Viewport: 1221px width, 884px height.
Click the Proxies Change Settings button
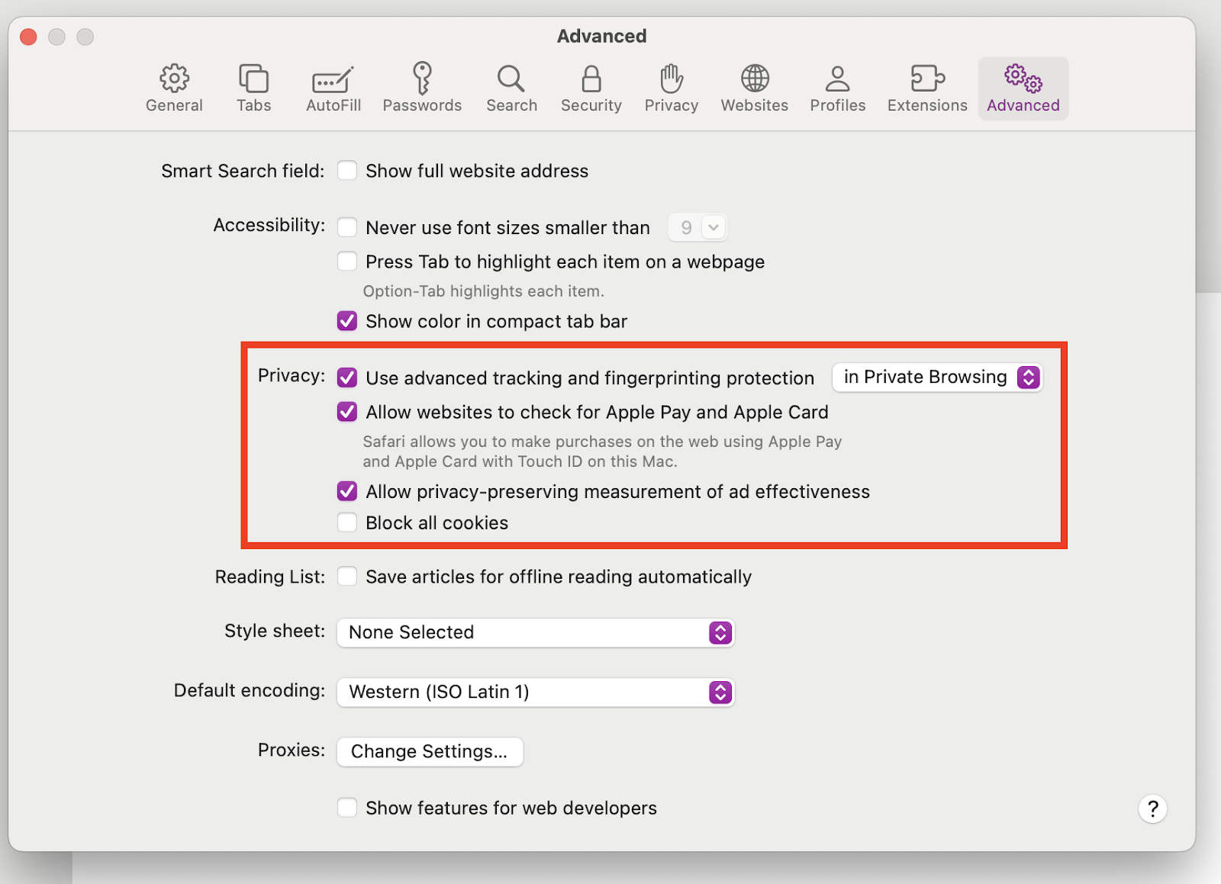pos(430,751)
